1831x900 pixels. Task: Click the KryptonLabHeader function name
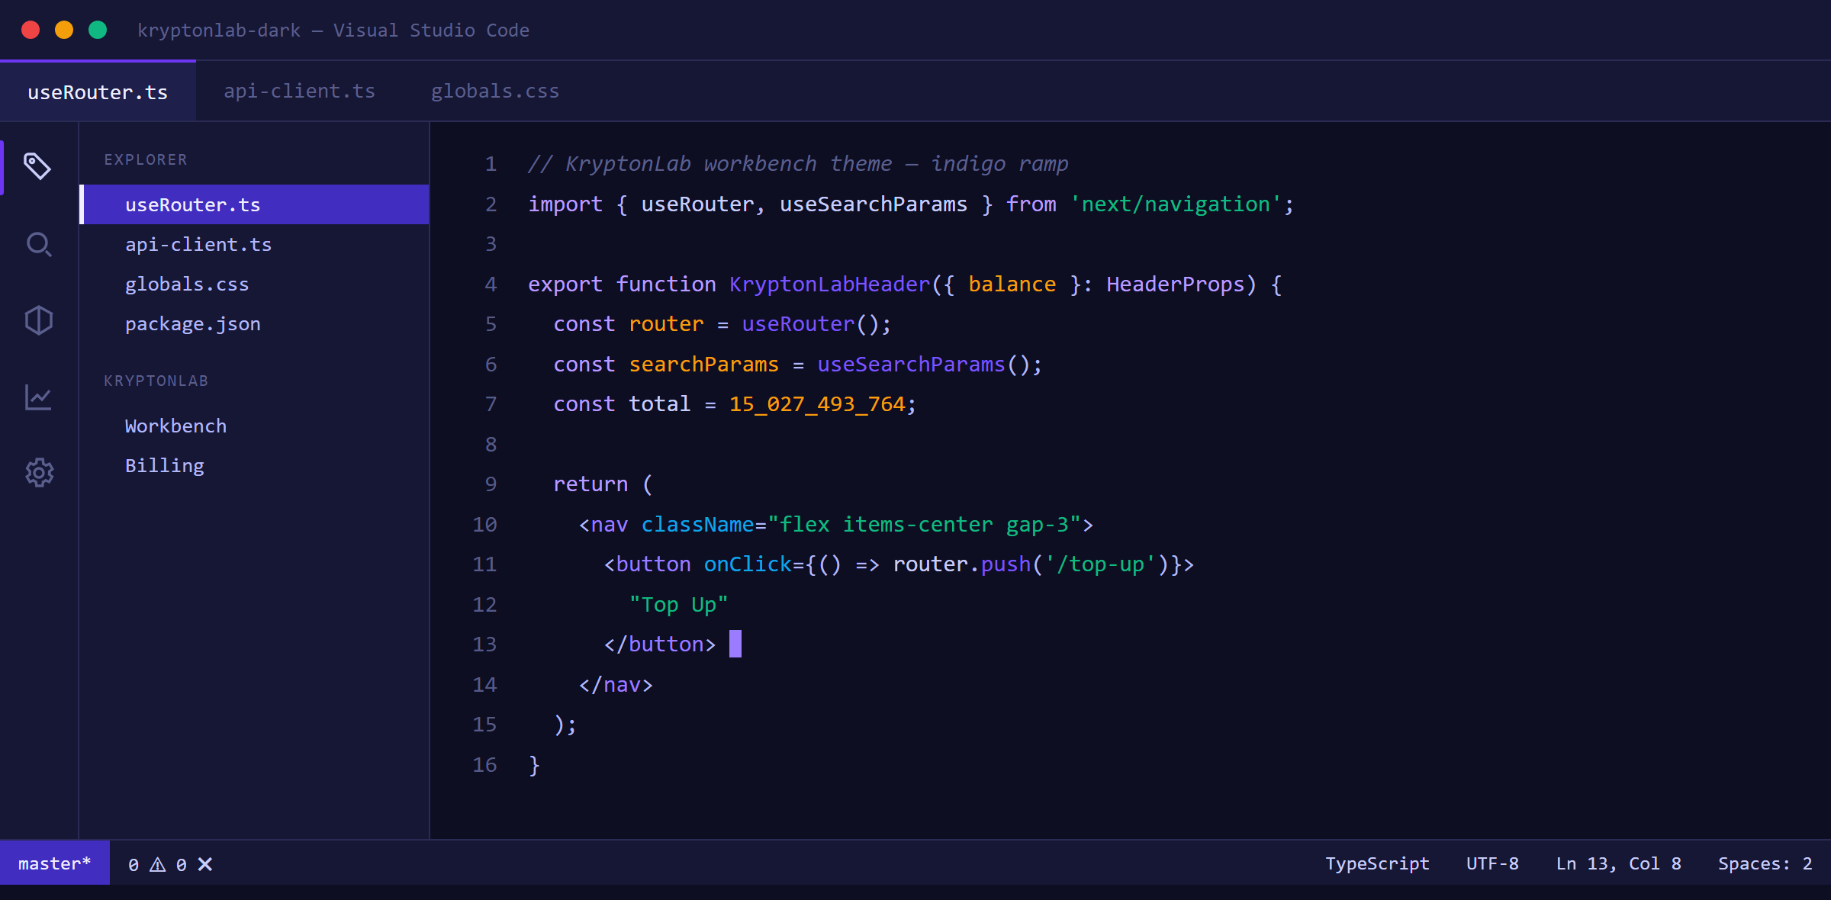829,284
